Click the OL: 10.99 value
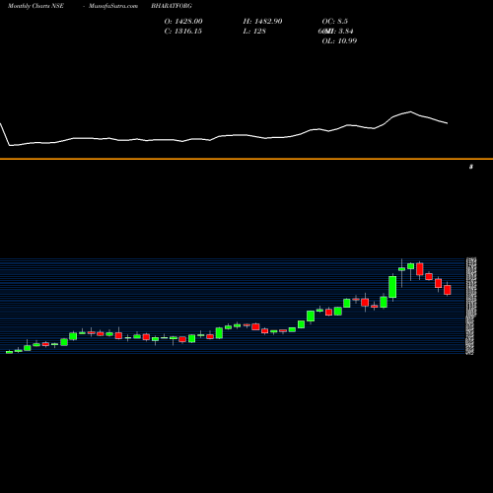493x493 pixels. (339, 41)
